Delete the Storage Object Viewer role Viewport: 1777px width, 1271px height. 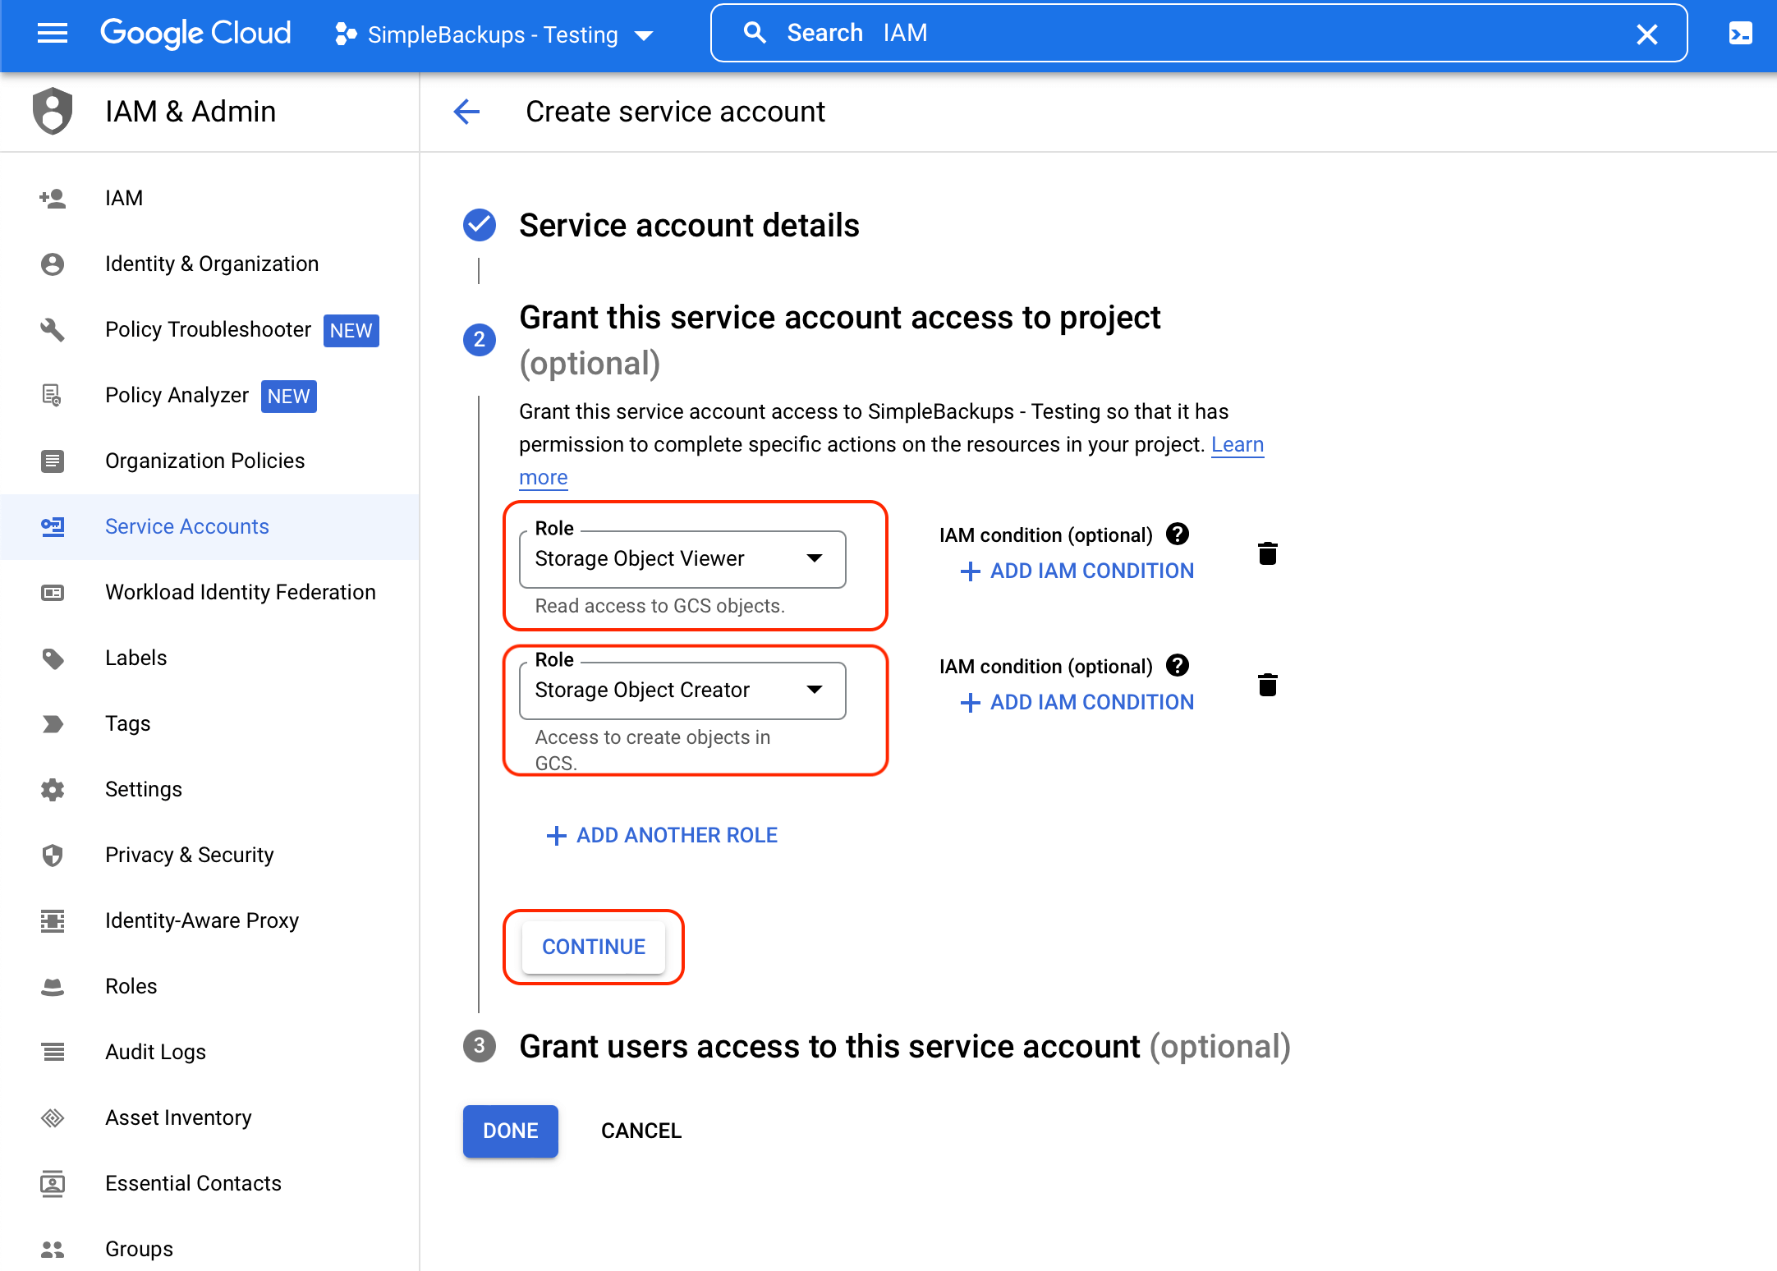coord(1268,553)
